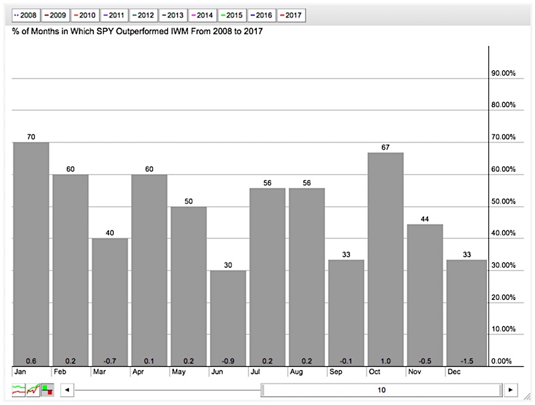Click the right arrow of the range slider
Image resolution: width=535 pixels, height=405 pixels.
tap(510, 390)
